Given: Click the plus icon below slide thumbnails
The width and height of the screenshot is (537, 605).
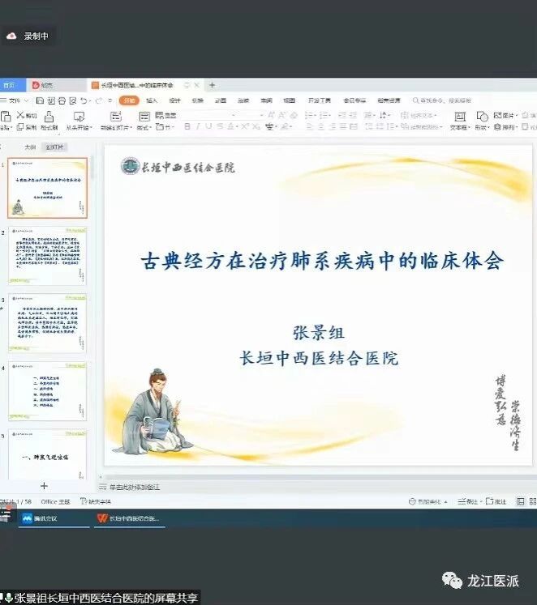Looking at the screenshot, I should point(44,486).
